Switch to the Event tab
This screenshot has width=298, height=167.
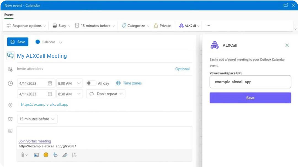click(9, 15)
